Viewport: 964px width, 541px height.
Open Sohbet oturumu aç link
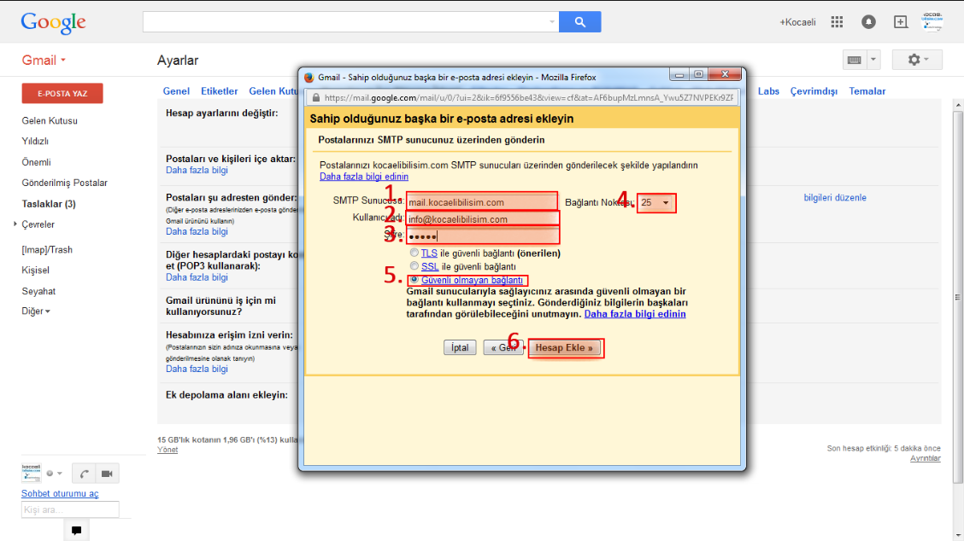[60, 494]
